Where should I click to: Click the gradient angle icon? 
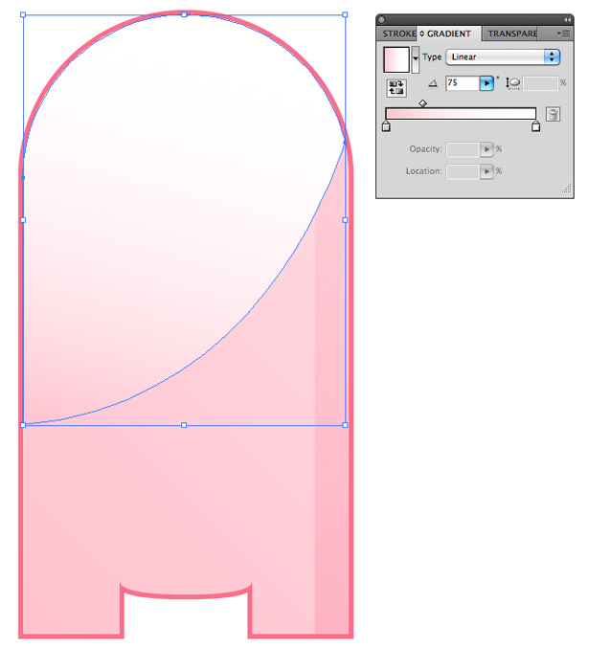point(433,83)
